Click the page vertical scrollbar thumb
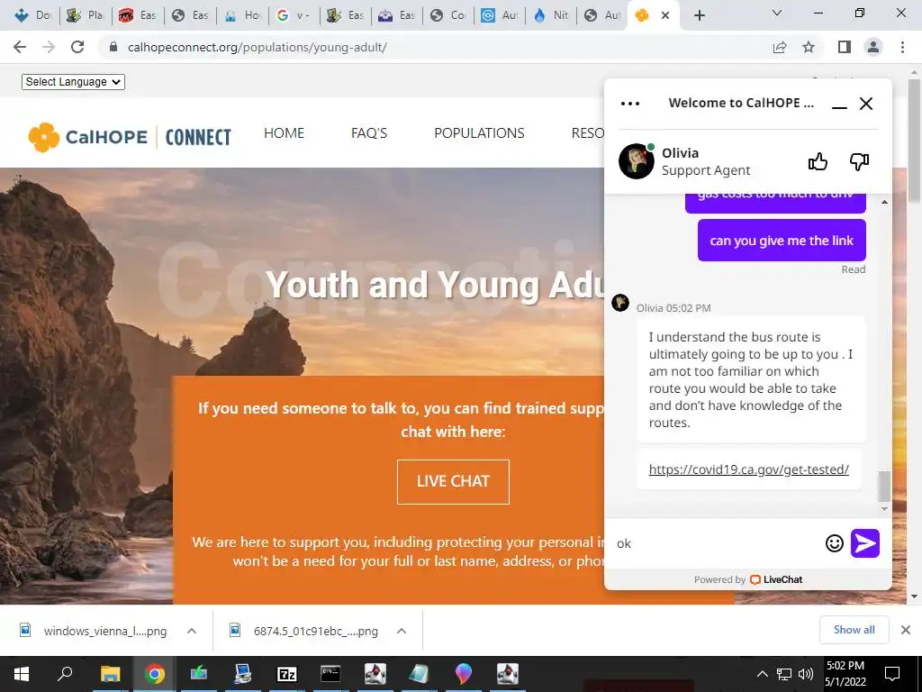 [915, 141]
